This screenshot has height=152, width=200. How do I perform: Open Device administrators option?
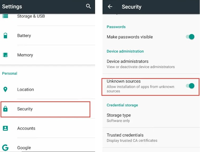pos(141,64)
